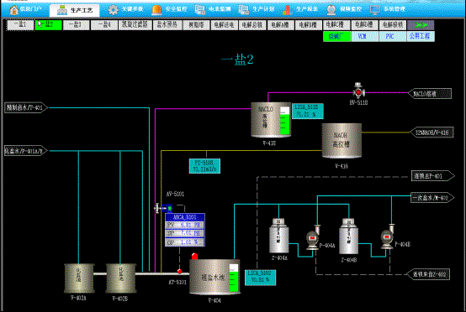Open the LICA_5102 level readout details
The height and width of the screenshot is (312, 466).
coord(261,278)
